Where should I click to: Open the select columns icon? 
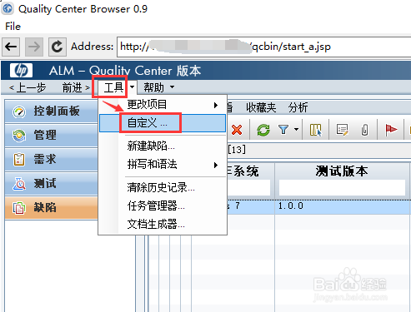click(316, 130)
